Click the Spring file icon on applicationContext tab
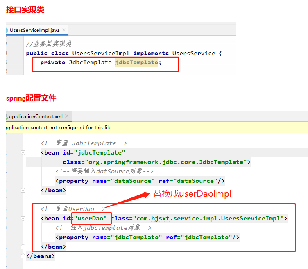This screenshot has width=308, height=269. 7,117
